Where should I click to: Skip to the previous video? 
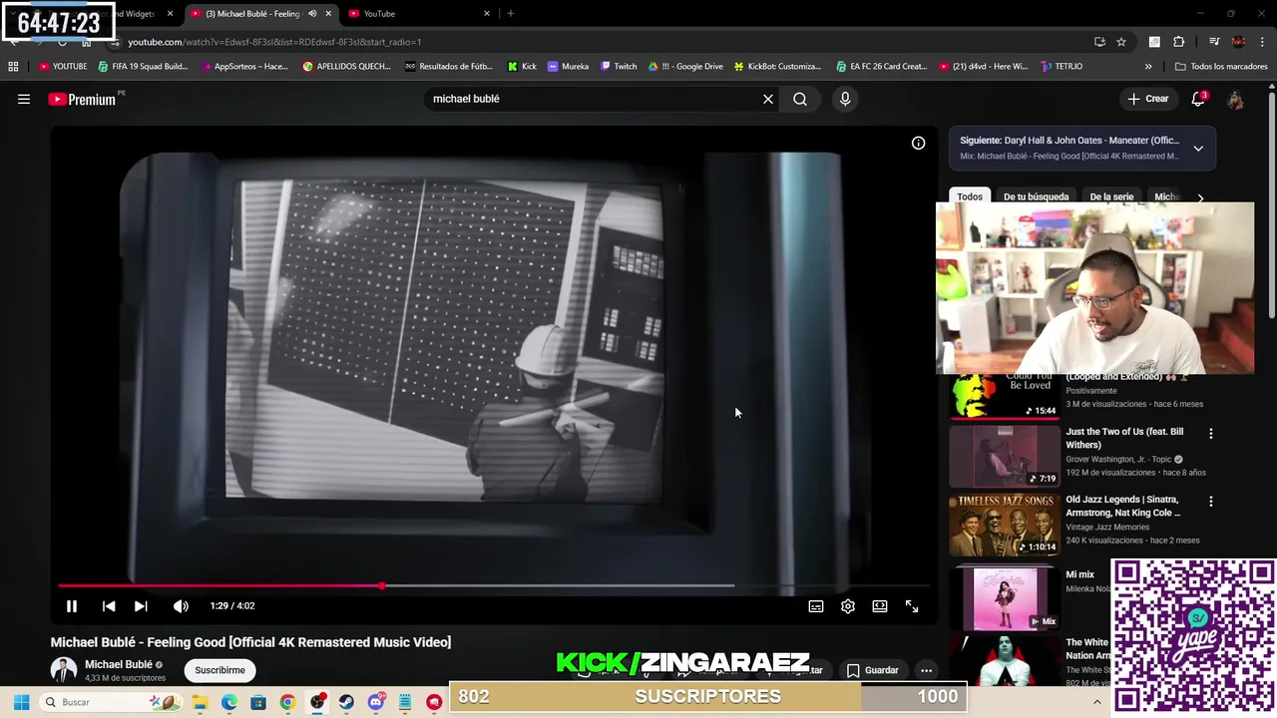click(x=109, y=605)
